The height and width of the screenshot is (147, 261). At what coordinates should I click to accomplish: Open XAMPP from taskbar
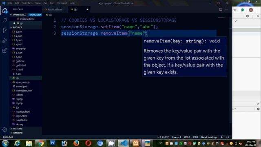tap(135, 143)
